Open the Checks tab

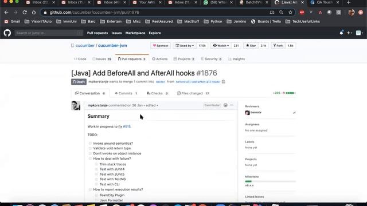157,93
